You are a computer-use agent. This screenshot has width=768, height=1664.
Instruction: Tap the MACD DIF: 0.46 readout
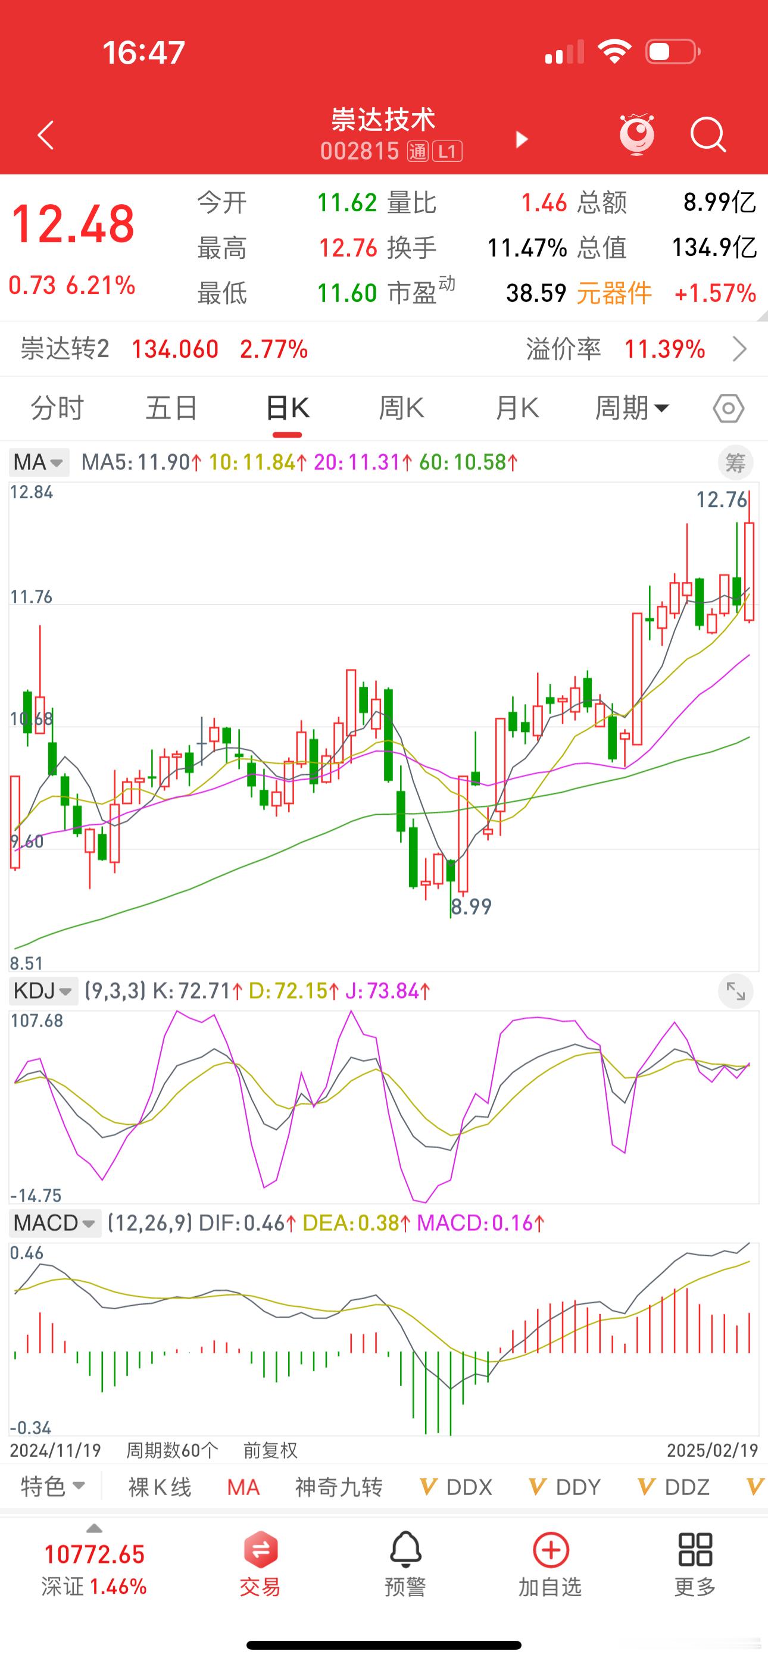pyautogui.click(x=248, y=1223)
